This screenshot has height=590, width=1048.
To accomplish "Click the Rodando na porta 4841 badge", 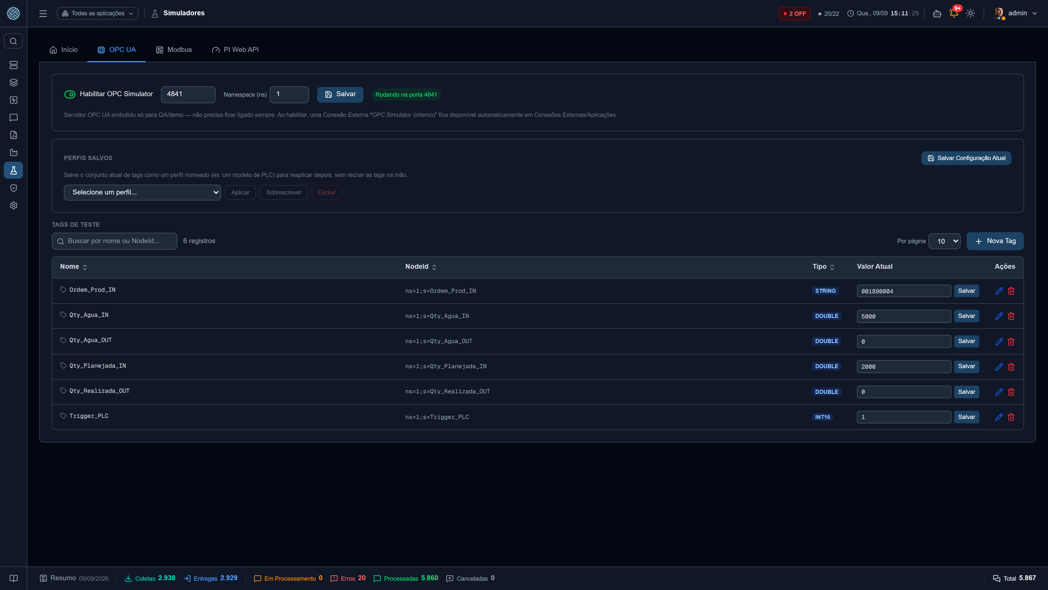I will 406,95.
